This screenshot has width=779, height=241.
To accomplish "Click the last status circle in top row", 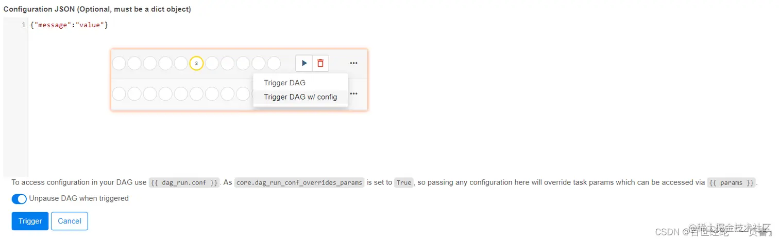I will pos(274,63).
